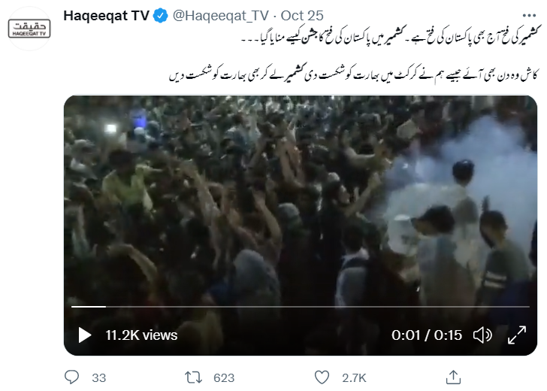View the 2.7K likes count
The height and width of the screenshot is (391, 547).
(354, 377)
